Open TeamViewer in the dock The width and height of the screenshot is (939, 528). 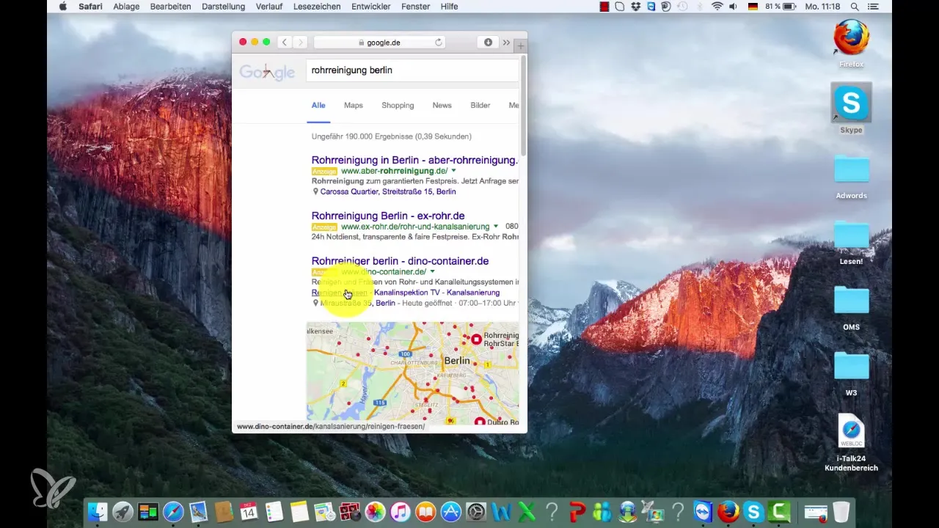703,511
